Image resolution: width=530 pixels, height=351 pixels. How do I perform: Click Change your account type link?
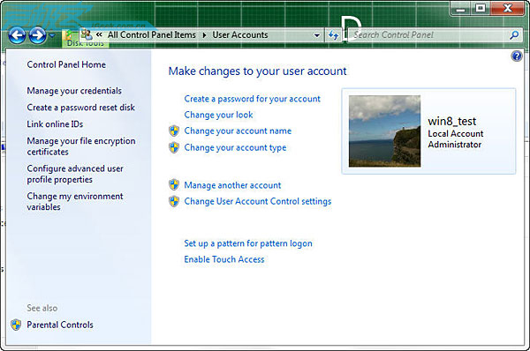[x=235, y=147]
